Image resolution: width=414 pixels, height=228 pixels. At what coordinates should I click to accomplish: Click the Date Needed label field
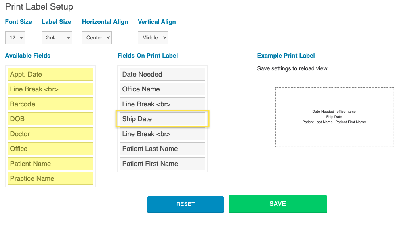coord(162,74)
